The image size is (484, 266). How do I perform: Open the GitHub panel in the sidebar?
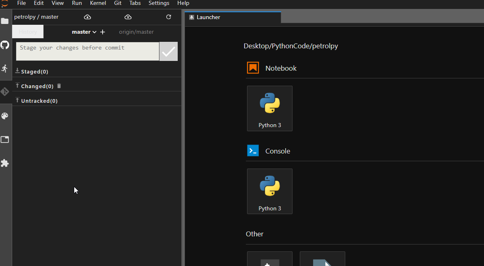[5, 45]
